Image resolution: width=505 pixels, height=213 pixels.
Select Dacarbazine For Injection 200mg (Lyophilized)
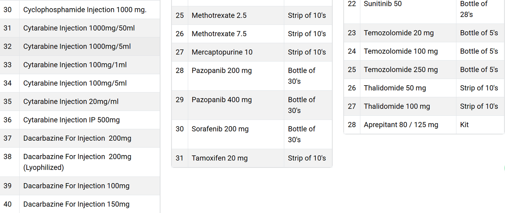(77, 162)
